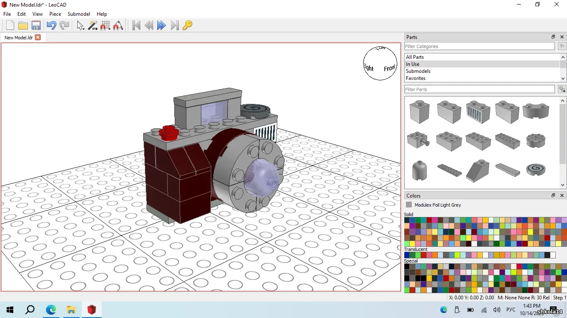Undo the last action
Viewport: 567px width, 318px height.
tap(51, 26)
